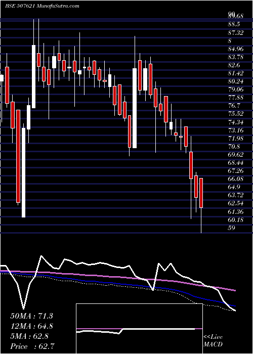The height and width of the screenshot is (354, 253).
Task: Click the 67.26 price axis label
Action: click(x=236, y=171)
